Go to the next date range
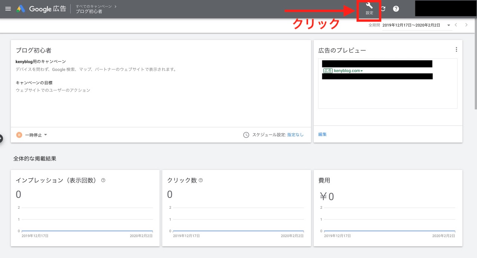Screen dimensions: 477x258 [466, 25]
